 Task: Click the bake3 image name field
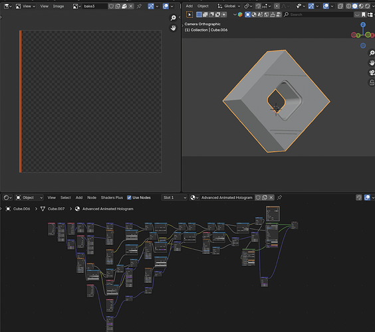point(95,6)
